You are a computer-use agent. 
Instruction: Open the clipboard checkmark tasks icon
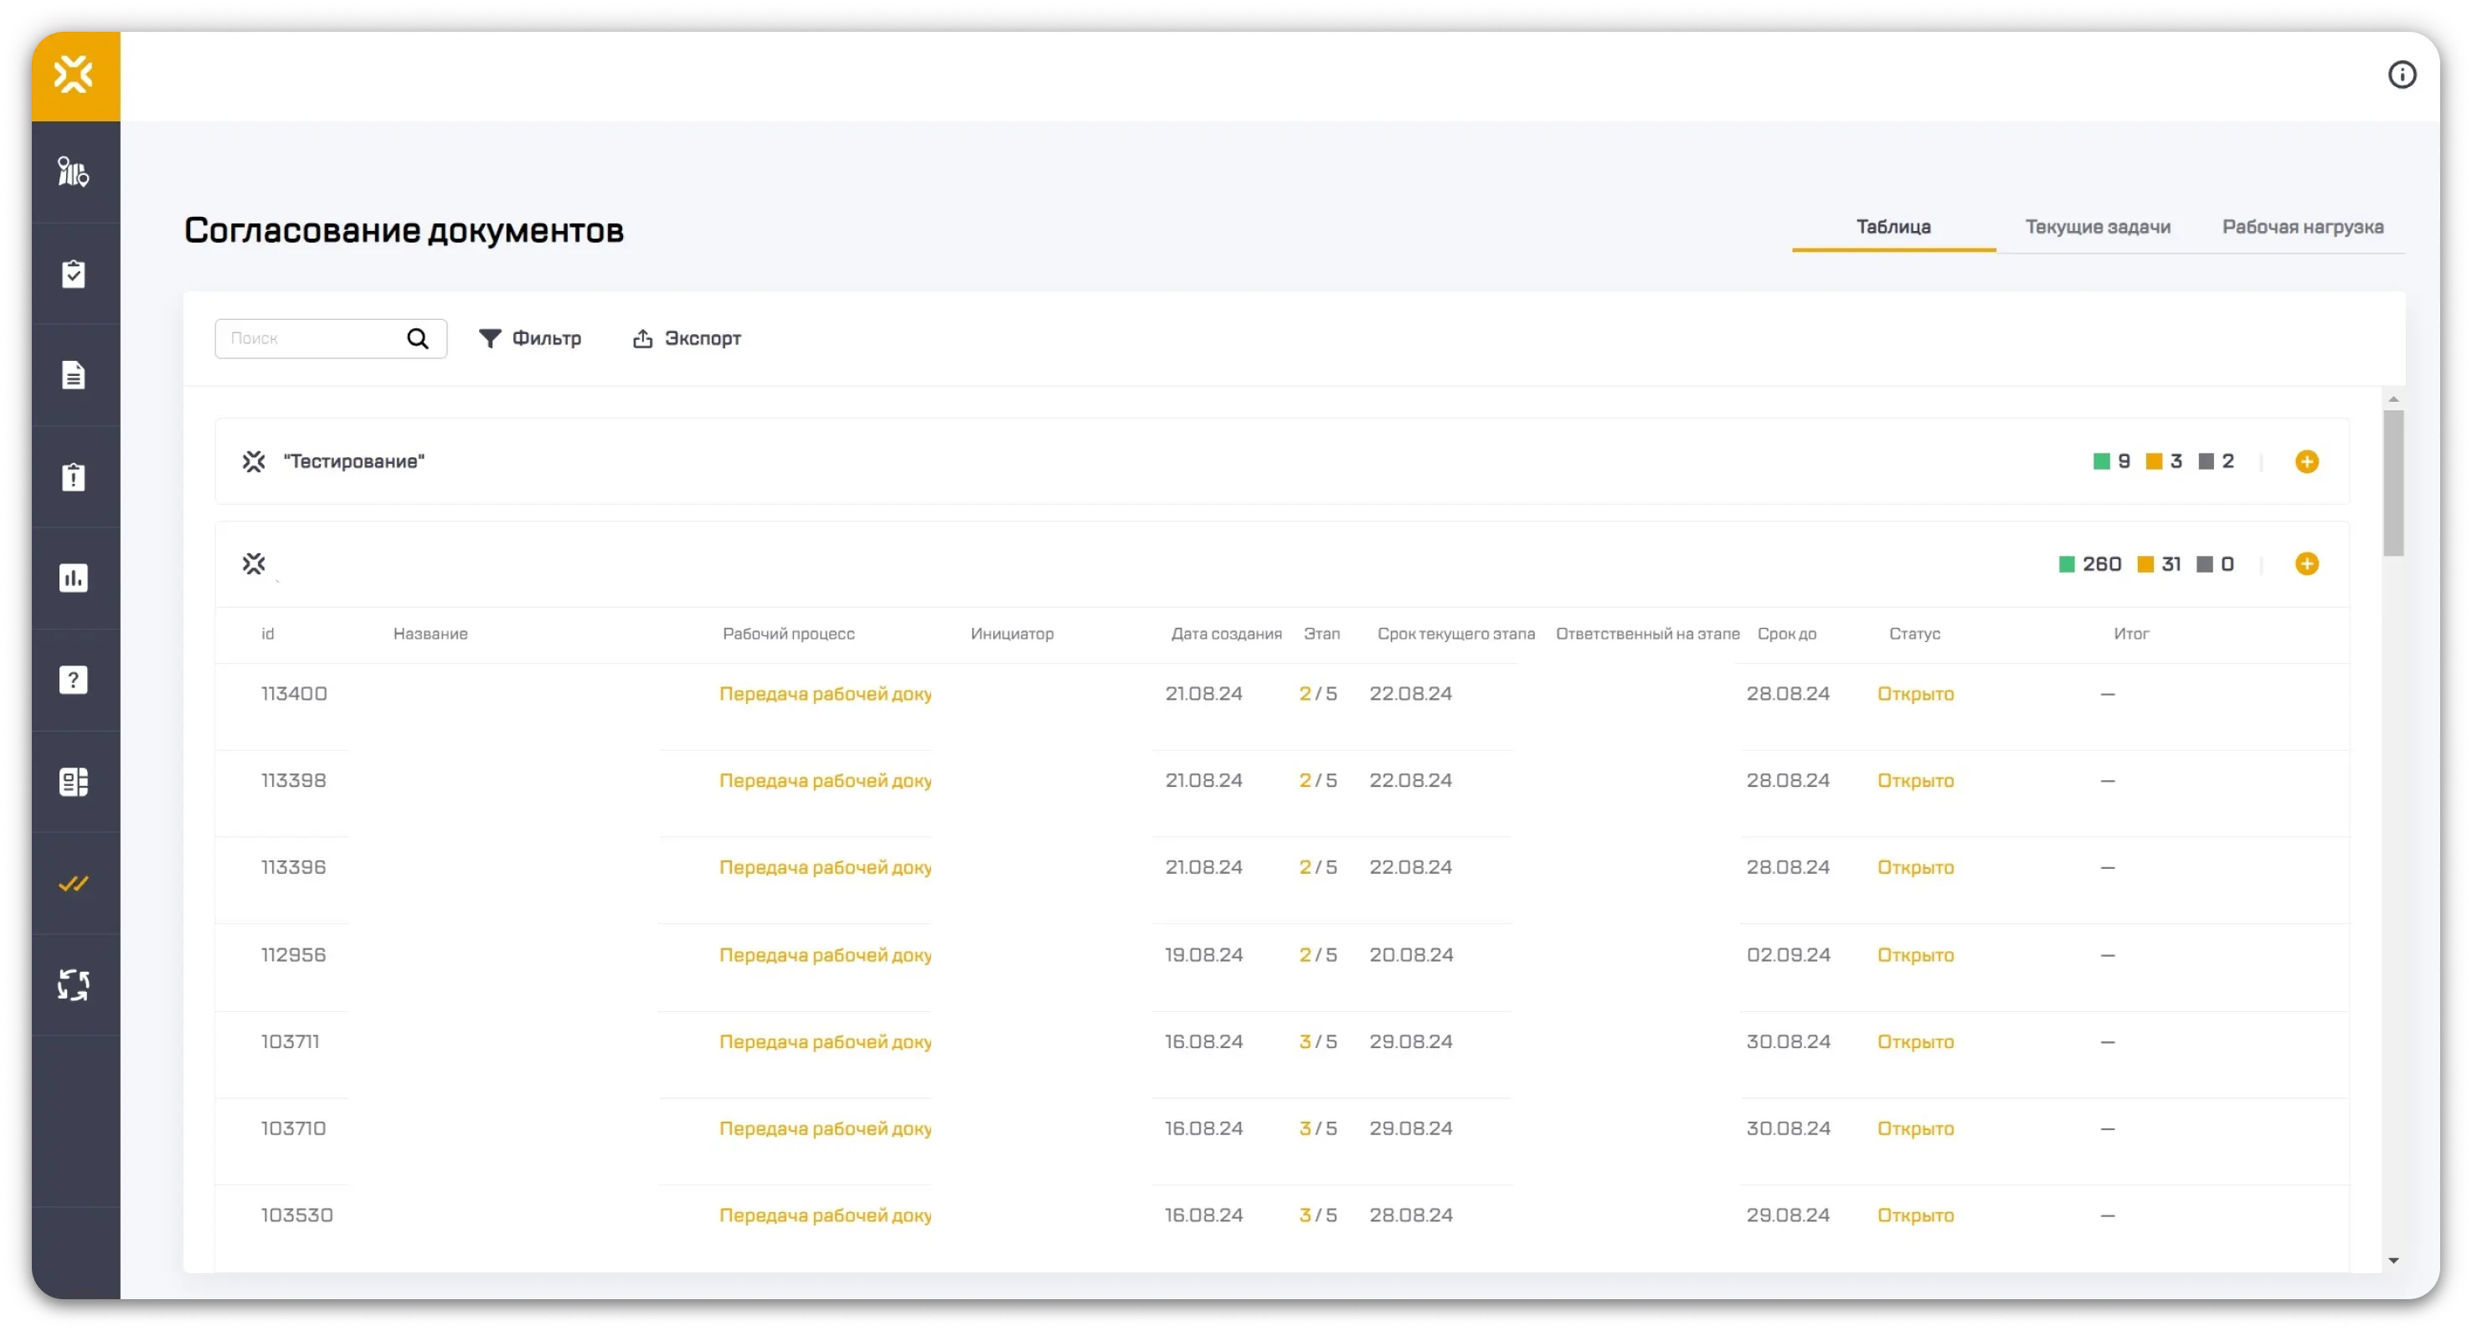pyautogui.click(x=74, y=275)
